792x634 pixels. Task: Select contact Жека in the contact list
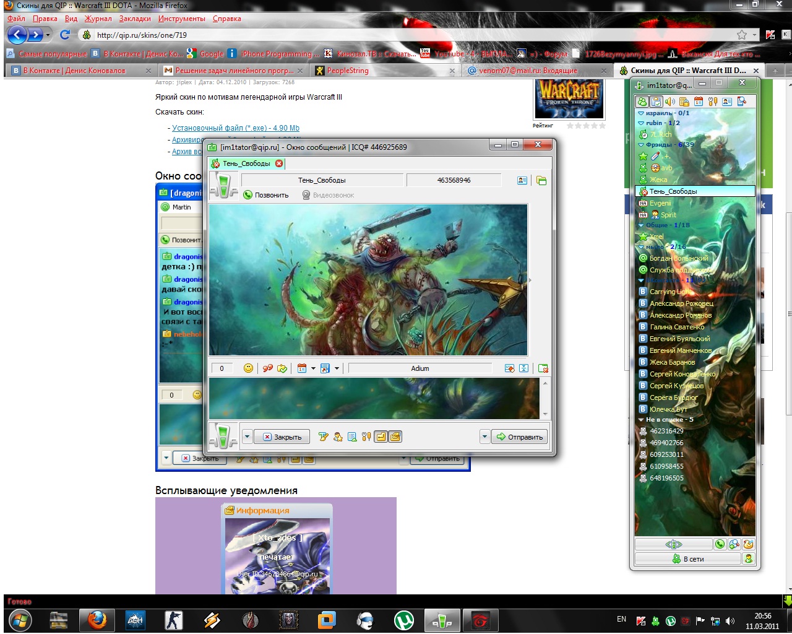click(695, 180)
